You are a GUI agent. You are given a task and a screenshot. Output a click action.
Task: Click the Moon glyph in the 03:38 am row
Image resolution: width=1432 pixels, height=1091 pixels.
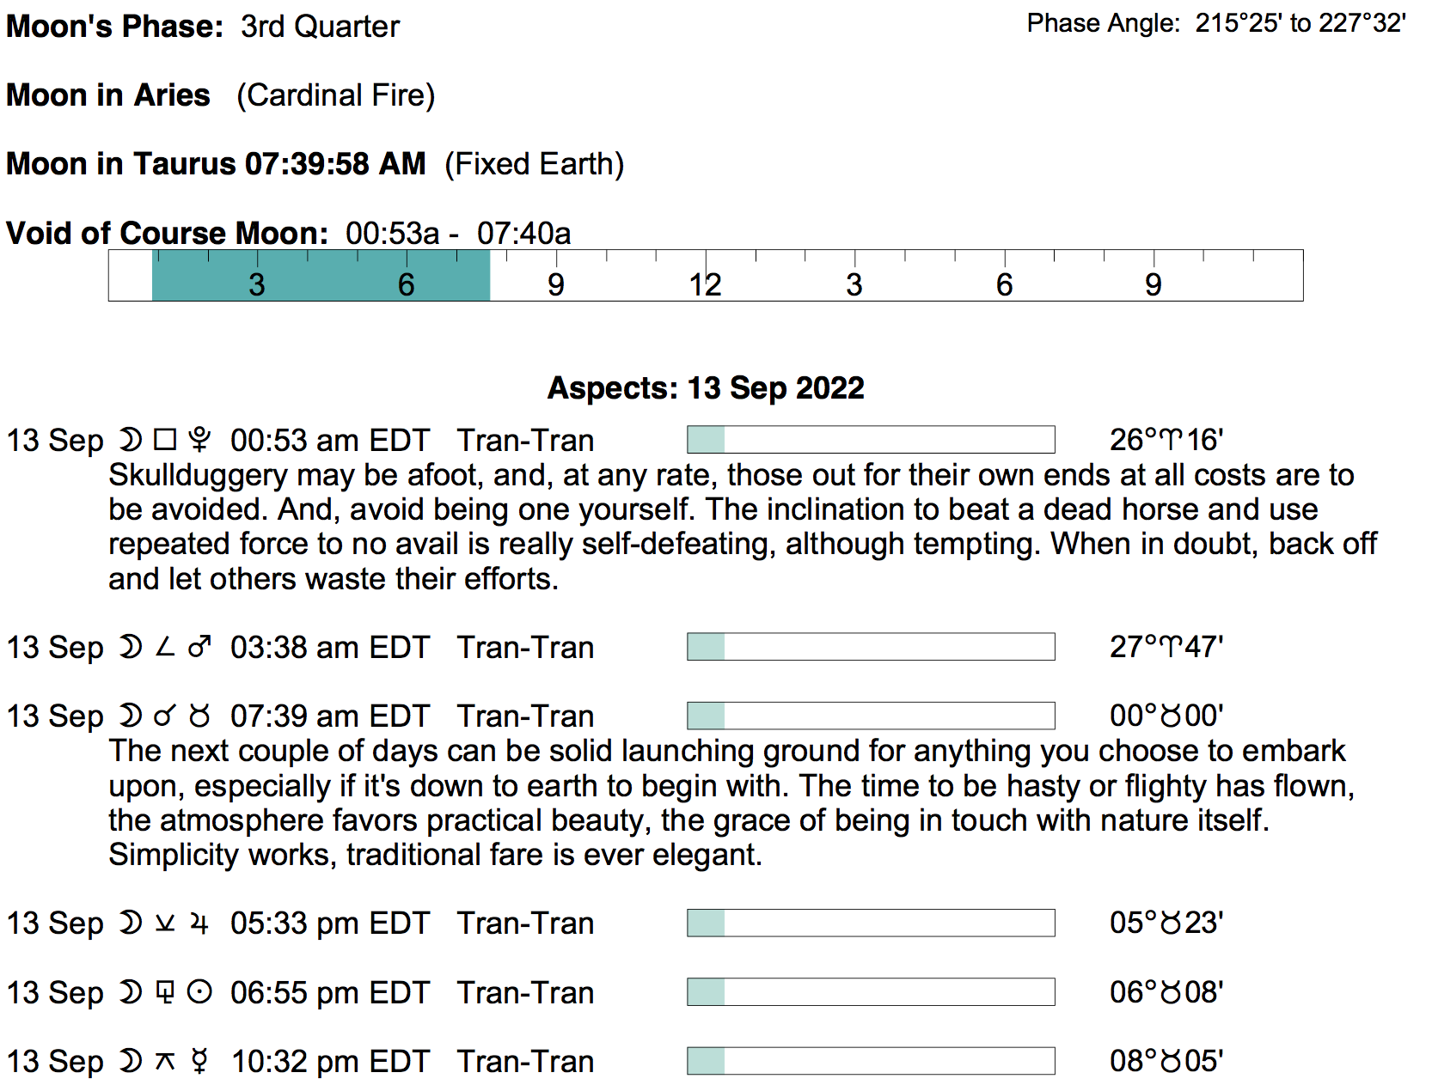130,647
